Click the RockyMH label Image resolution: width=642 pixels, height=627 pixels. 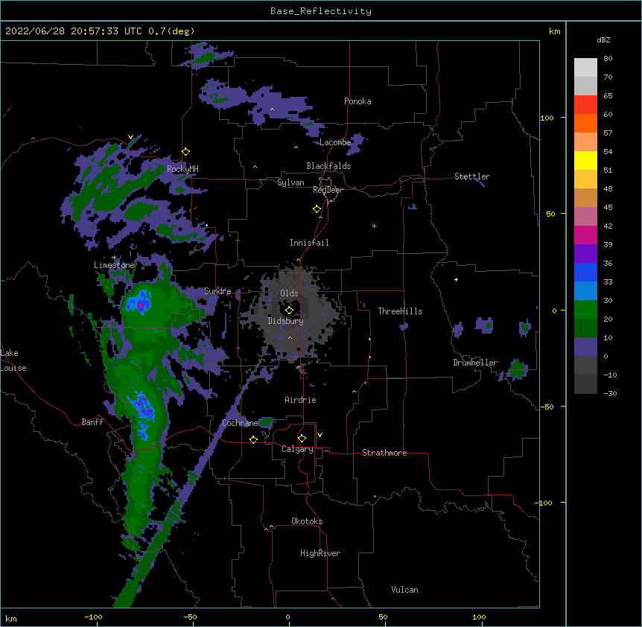[182, 169]
